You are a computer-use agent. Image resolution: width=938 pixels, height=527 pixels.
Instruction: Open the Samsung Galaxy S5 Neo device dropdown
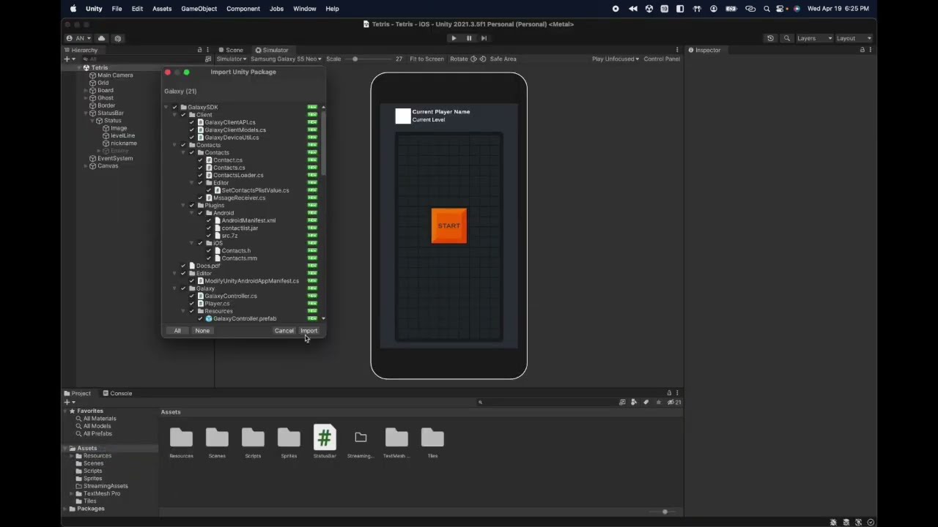(286, 59)
